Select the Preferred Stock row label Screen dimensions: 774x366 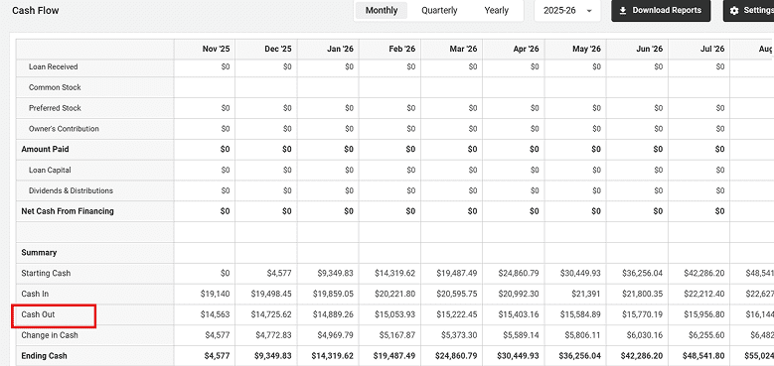click(55, 108)
